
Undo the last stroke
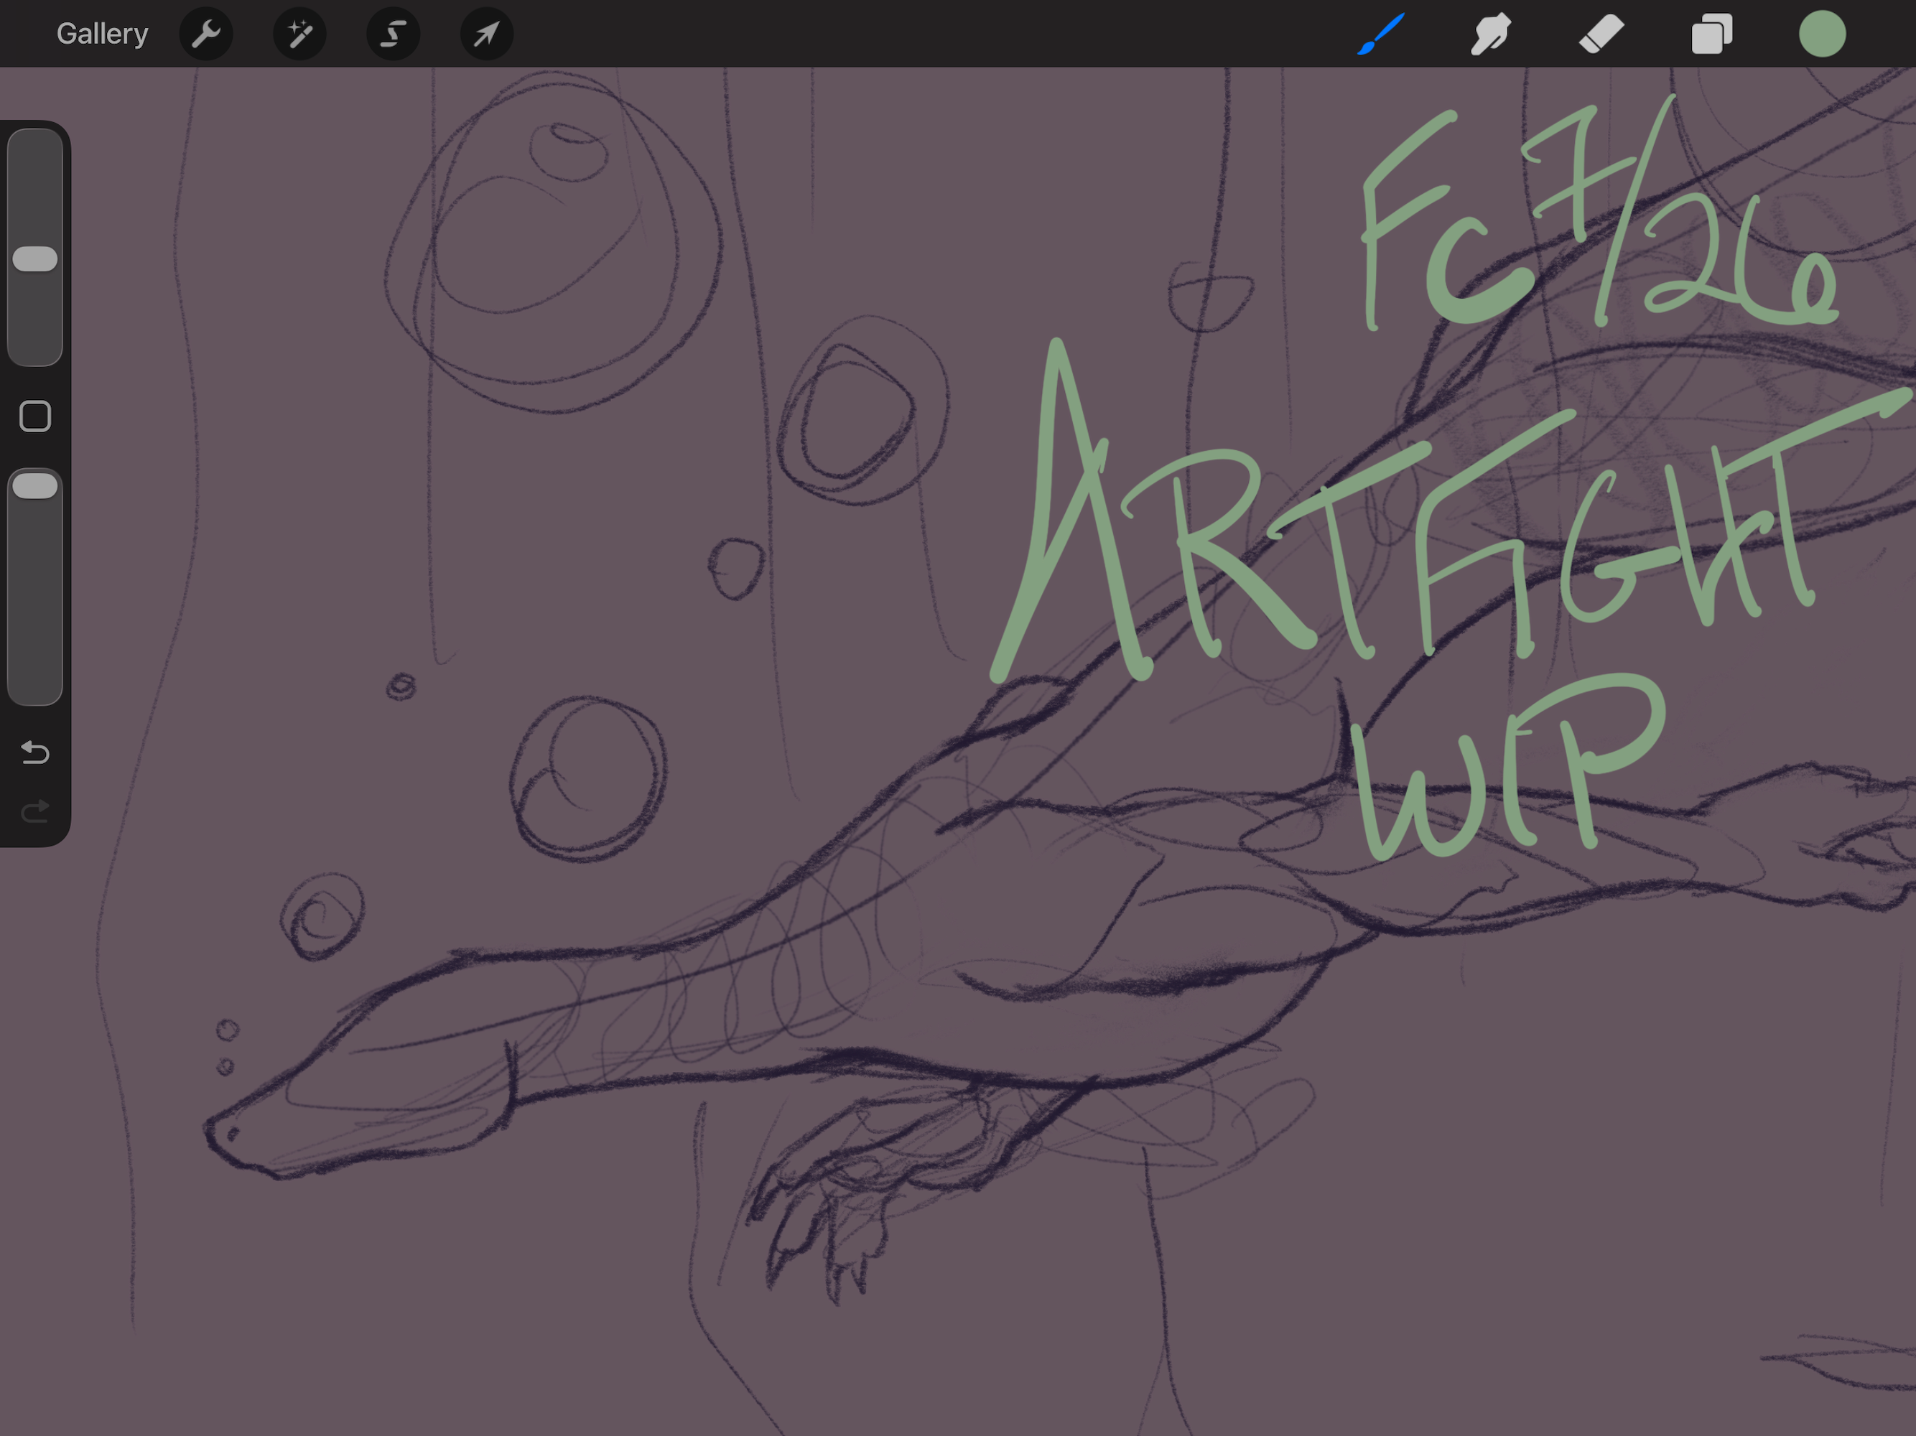[35, 752]
